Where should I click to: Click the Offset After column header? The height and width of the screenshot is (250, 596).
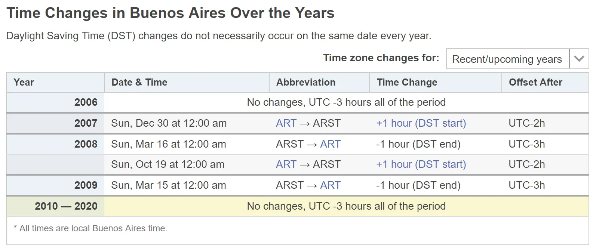[x=545, y=83]
